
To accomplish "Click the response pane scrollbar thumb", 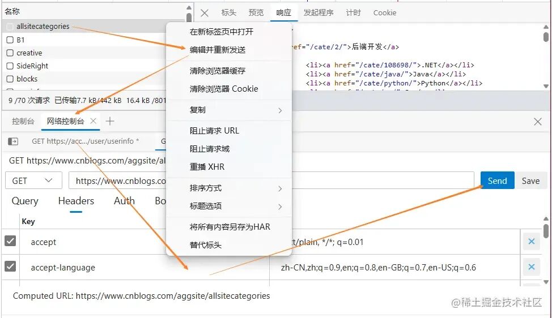I will (546, 37).
